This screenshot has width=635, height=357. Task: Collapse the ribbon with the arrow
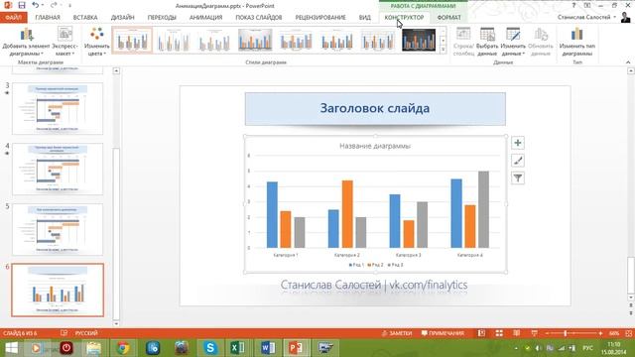(628, 62)
